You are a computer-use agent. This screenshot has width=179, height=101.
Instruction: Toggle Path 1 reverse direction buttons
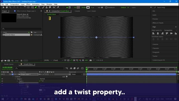coord(41,81)
